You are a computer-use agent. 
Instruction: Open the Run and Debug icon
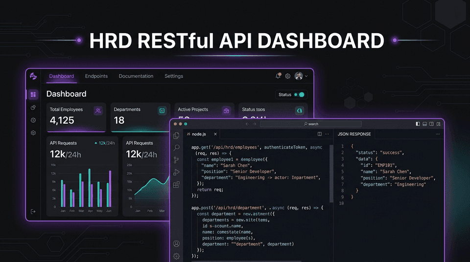(177, 172)
